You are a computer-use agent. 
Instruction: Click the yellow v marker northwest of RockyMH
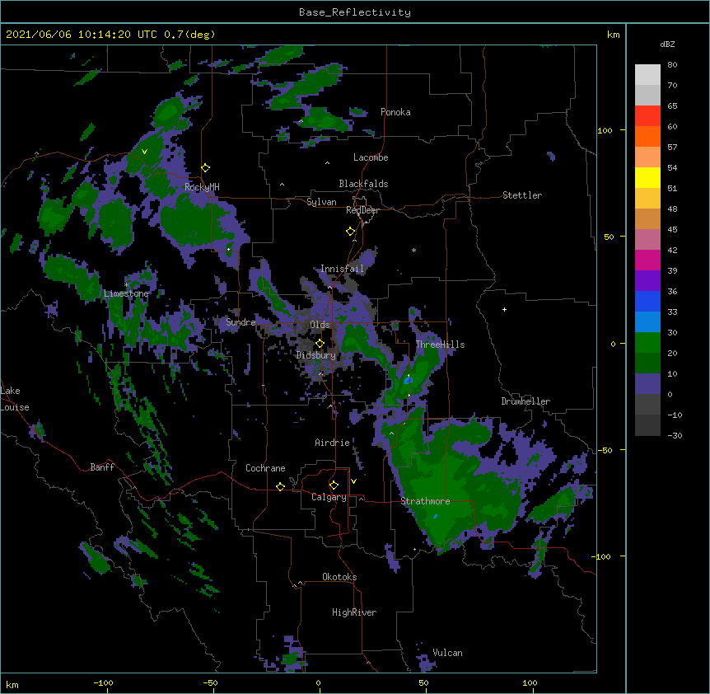coord(144,152)
